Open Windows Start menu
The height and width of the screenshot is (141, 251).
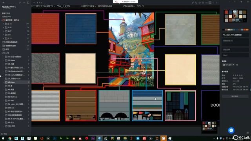[3, 138]
